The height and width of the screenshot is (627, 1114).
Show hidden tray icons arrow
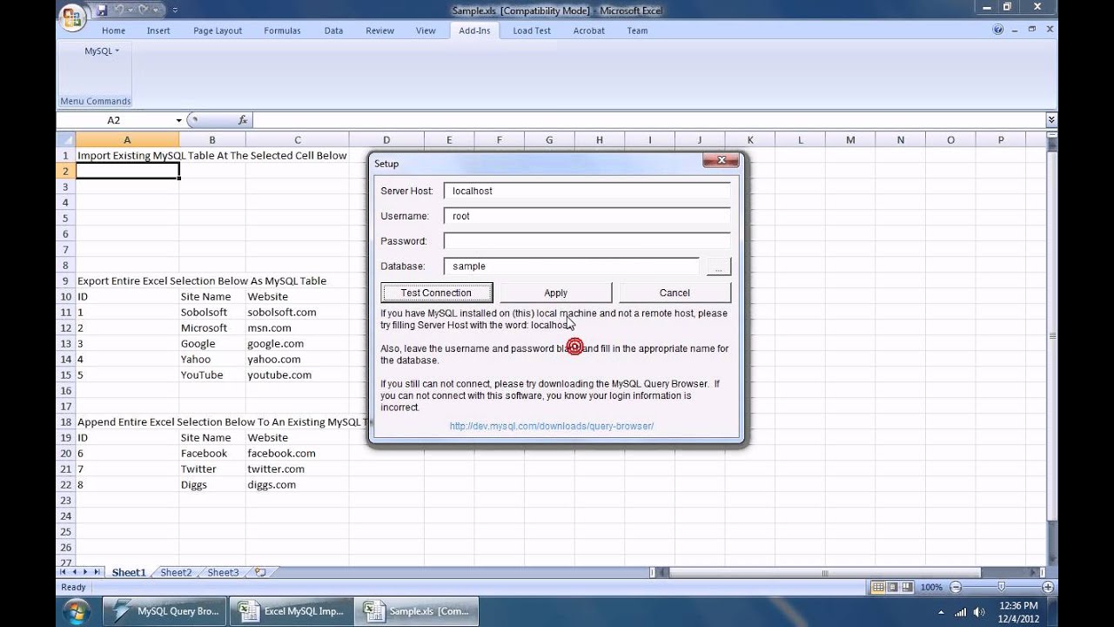click(x=940, y=611)
